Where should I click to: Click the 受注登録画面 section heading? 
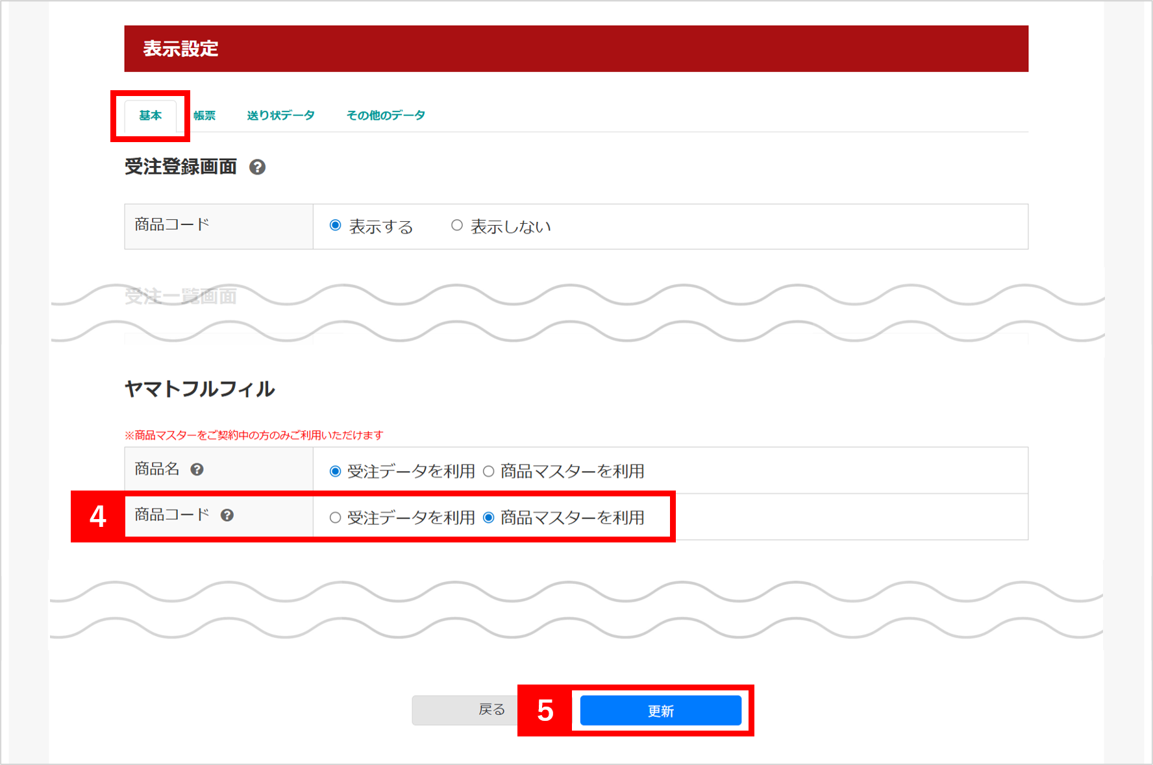click(180, 167)
